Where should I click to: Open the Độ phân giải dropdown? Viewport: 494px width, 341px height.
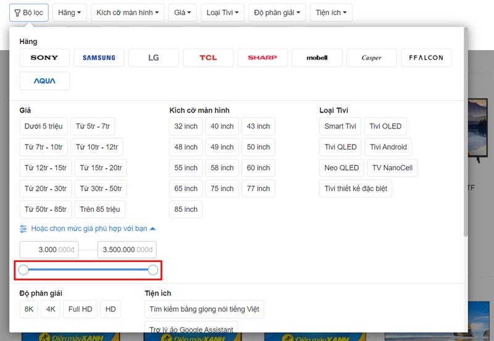point(277,12)
